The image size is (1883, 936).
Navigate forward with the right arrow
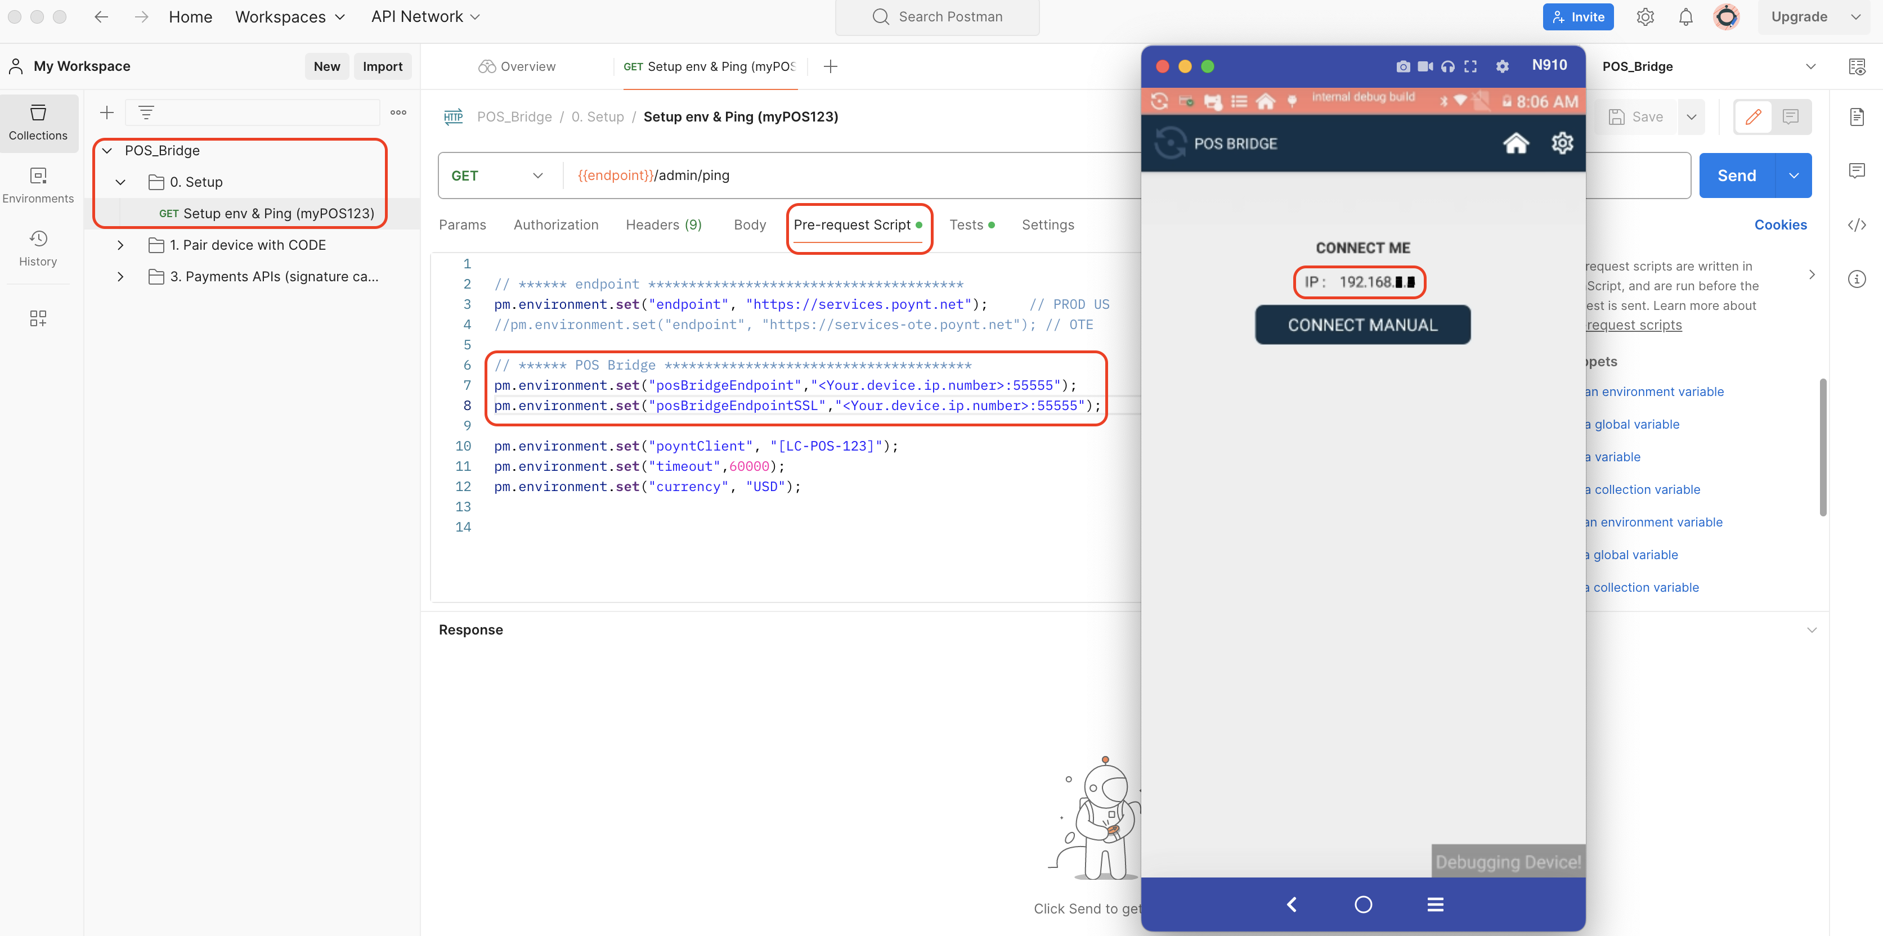click(142, 17)
